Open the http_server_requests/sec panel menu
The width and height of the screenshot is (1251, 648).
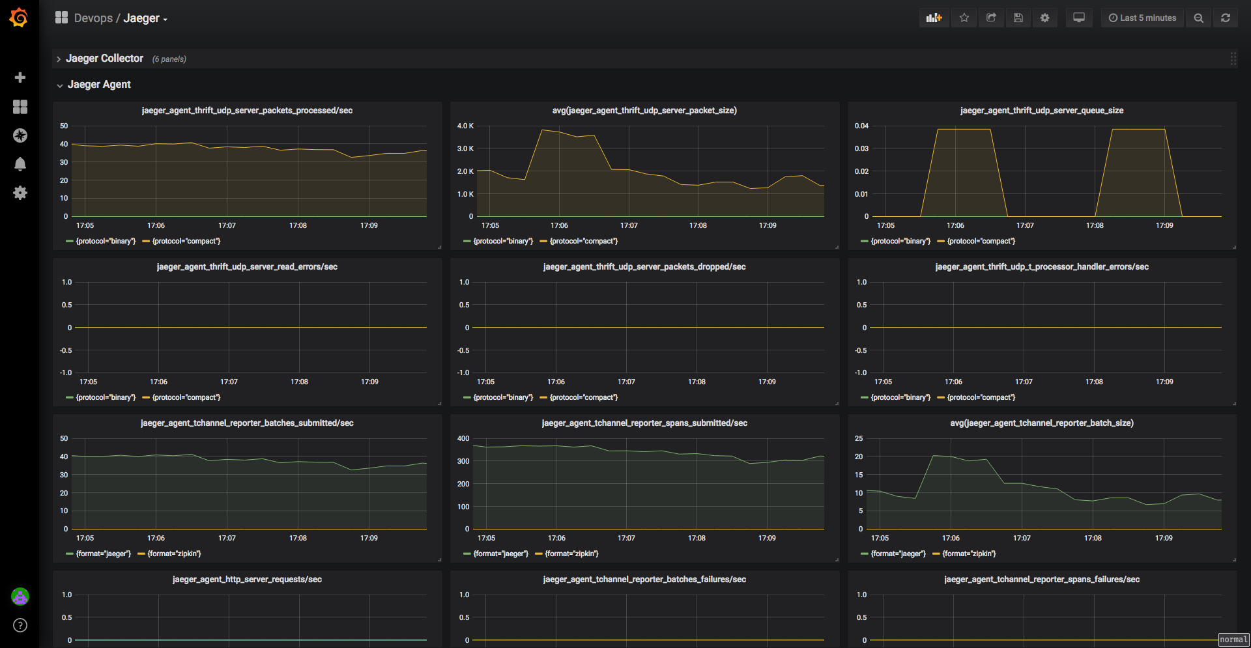[247, 580]
